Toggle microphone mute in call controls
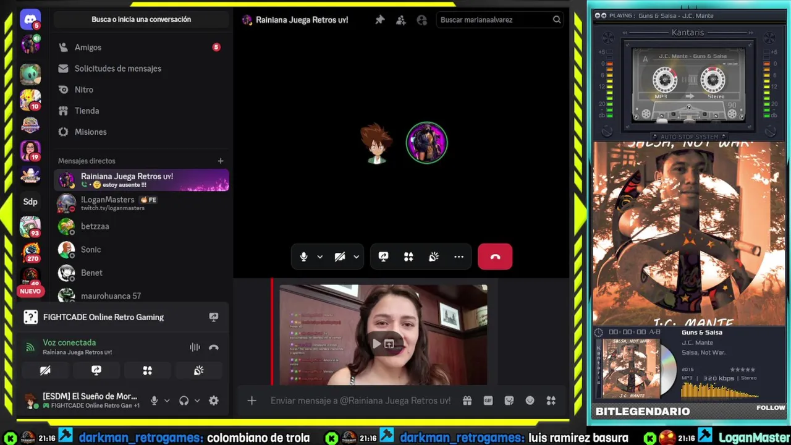791x445 pixels. (x=303, y=256)
